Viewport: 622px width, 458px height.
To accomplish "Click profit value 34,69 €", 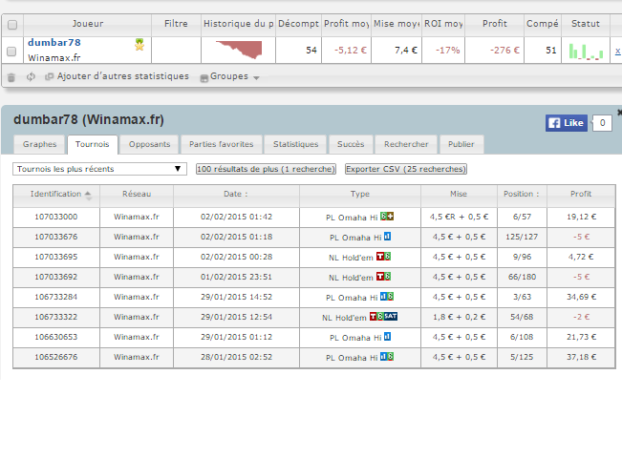I will click(x=581, y=297).
